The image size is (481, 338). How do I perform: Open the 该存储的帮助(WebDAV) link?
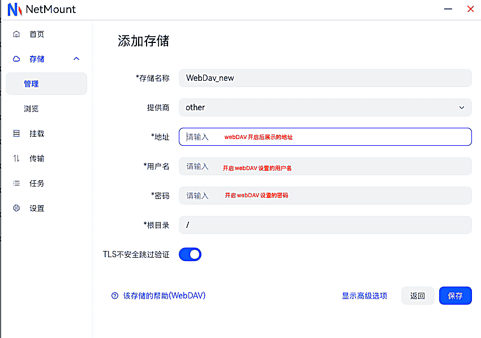click(164, 296)
